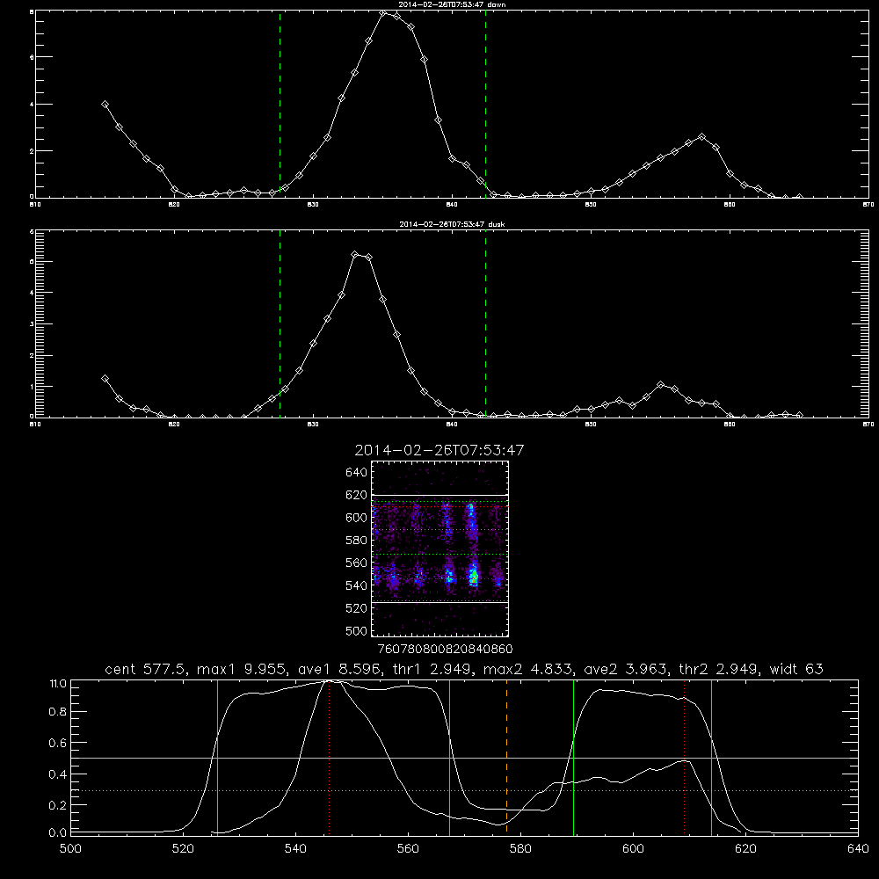The image size is (879, 879).
Task: Click the x-axis label 810 under dawn plot
Action: coord(35,205)
